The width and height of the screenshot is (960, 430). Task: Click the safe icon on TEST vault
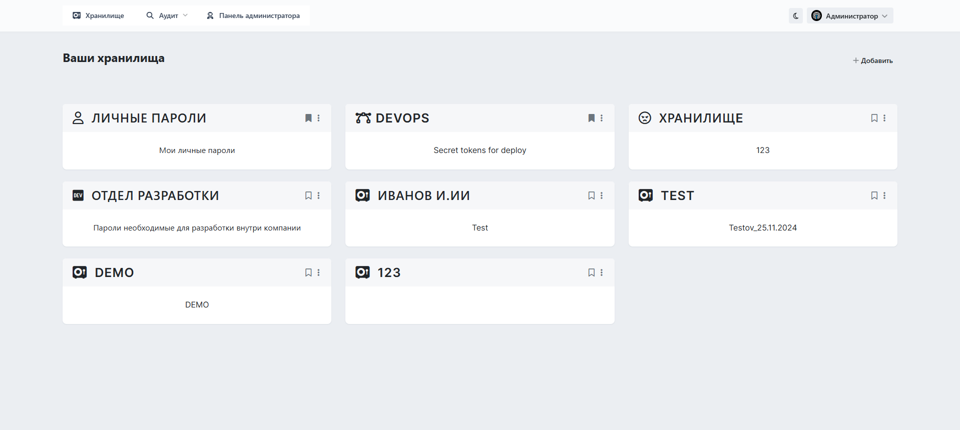646,195
